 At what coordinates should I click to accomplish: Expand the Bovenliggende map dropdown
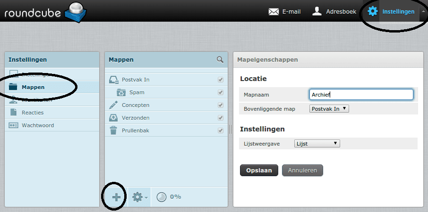tap(329, 109)
